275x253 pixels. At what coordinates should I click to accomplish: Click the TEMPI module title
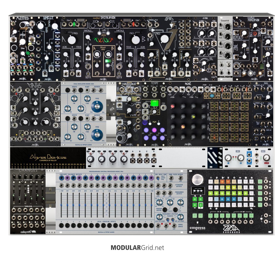(154, 83)
